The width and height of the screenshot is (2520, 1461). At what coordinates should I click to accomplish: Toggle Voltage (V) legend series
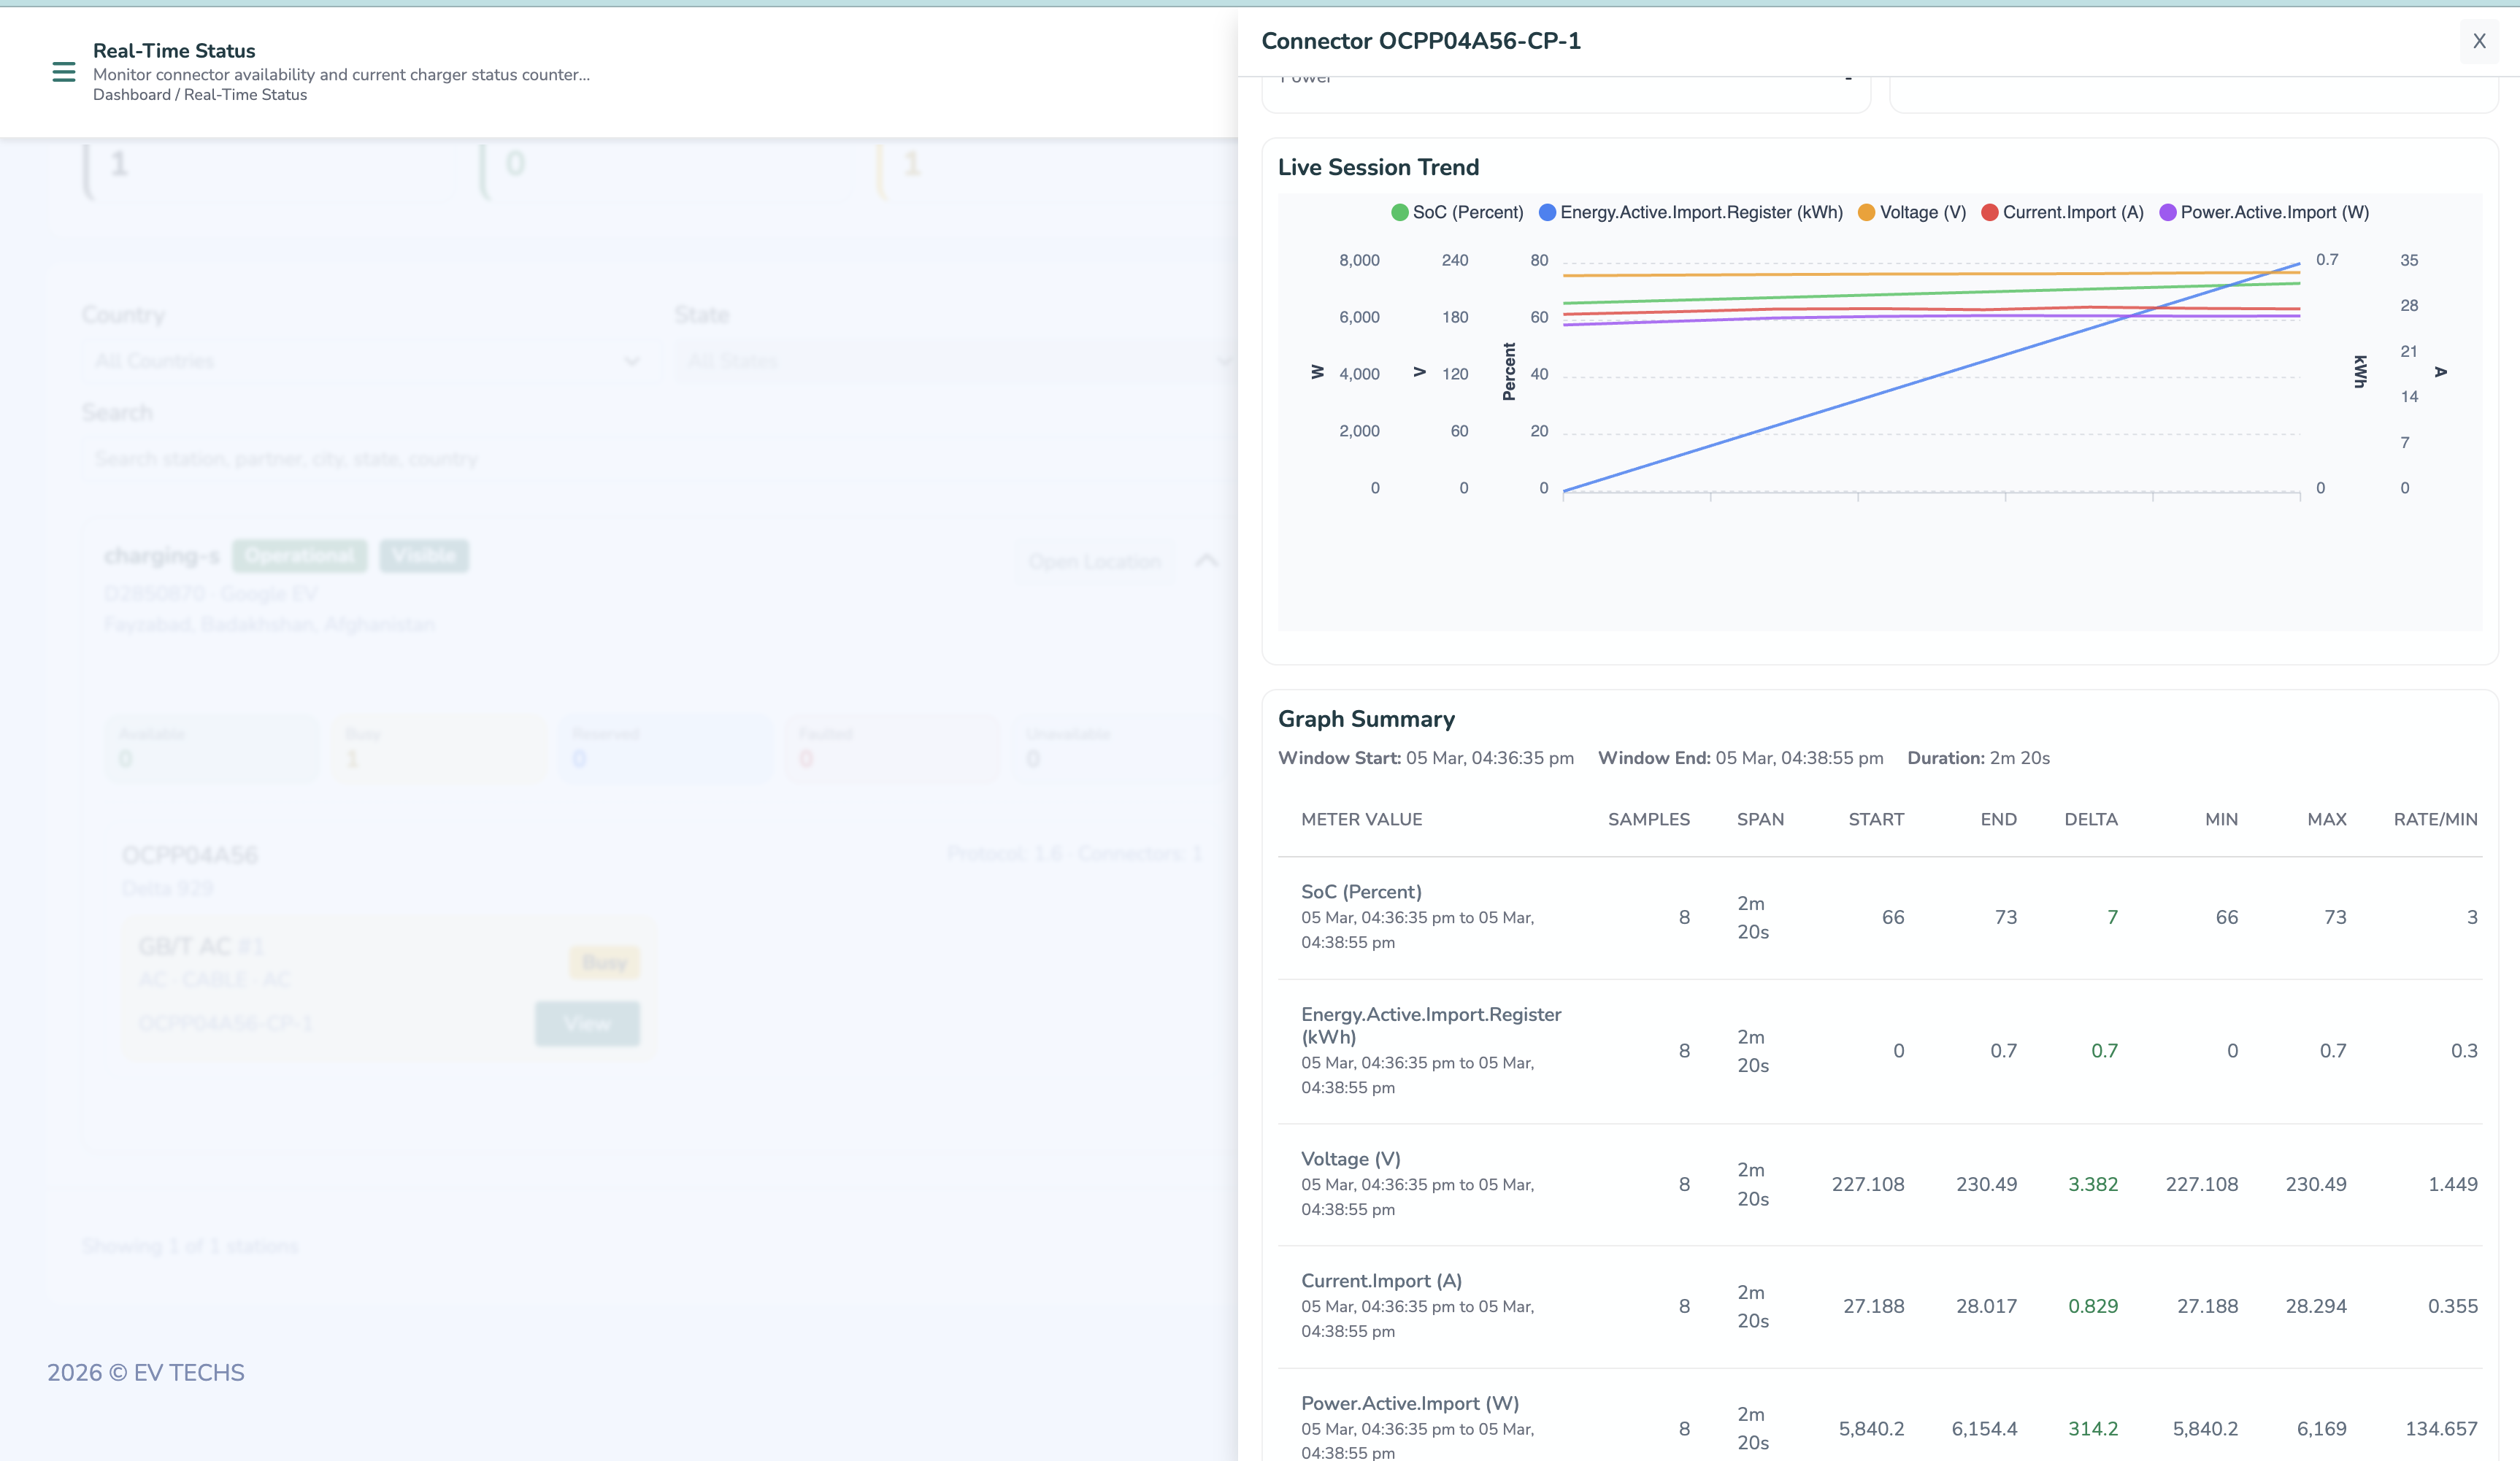(x=1922, y=212)
